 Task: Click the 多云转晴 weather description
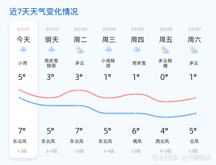pyautogui.click(x=165, y=63)
